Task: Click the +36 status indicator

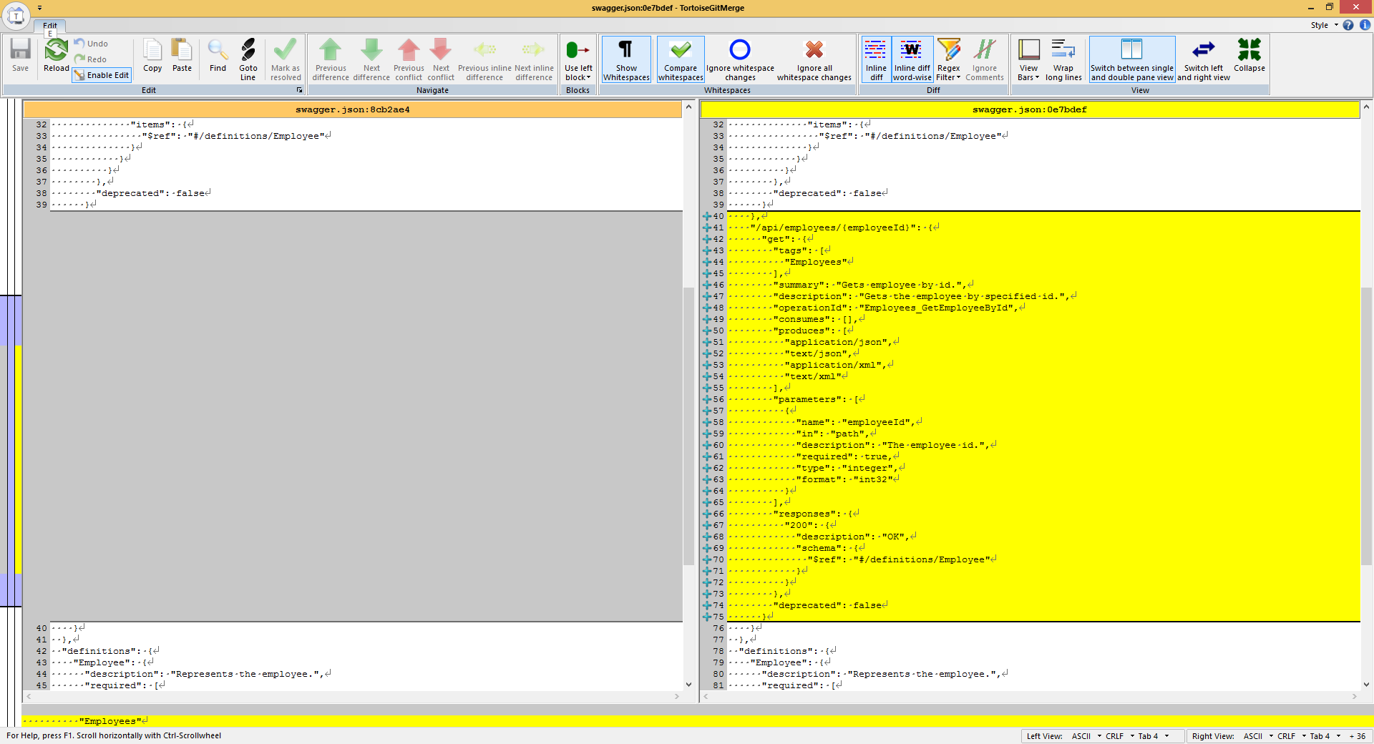Action: (x=1358, y=736)
